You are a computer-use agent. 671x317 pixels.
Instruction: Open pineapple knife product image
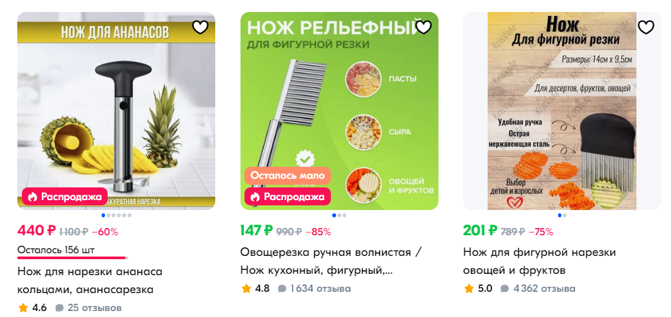[x=116, y=111]
